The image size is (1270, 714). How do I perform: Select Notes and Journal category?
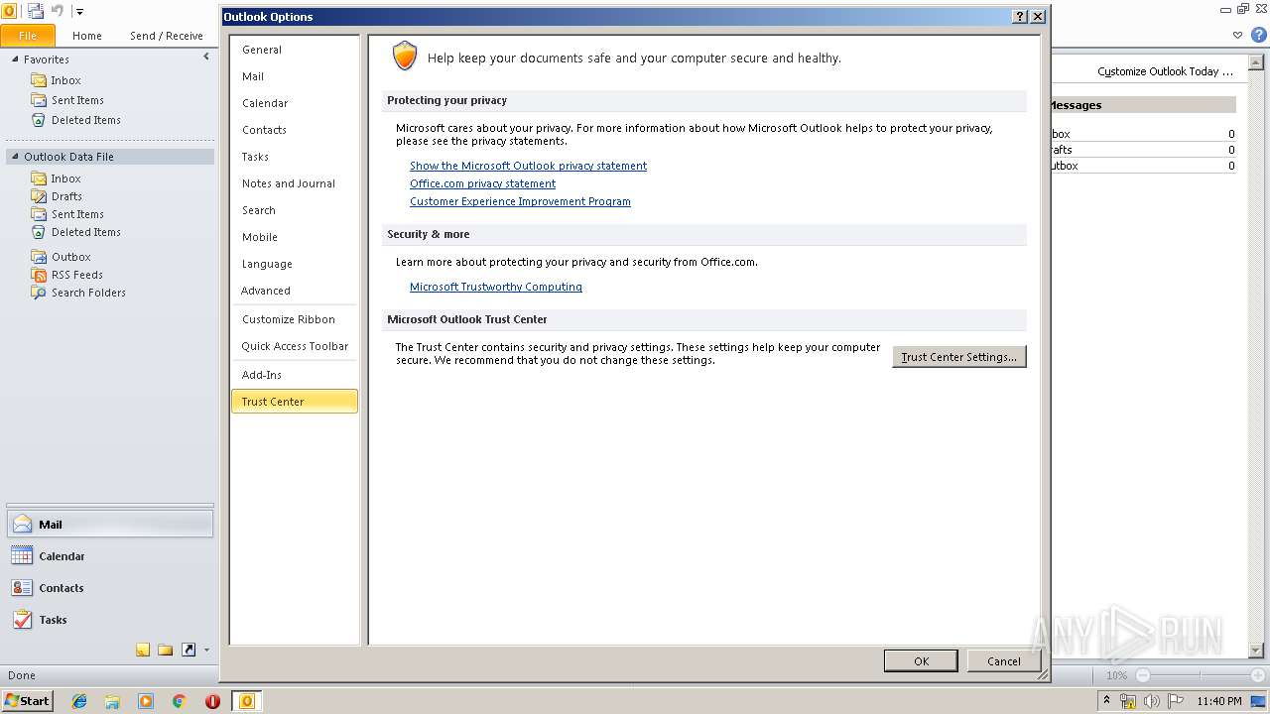point(295,183)
